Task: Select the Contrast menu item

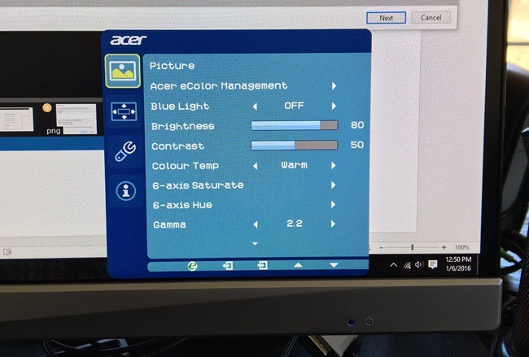Action: 177,146
